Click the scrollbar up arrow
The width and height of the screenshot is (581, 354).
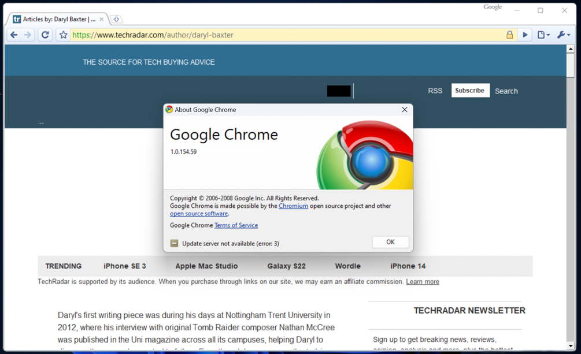click(570, 49)
